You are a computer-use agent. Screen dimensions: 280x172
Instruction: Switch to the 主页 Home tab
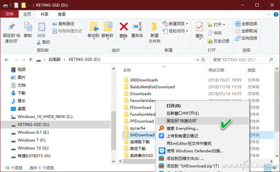point(27,14)
